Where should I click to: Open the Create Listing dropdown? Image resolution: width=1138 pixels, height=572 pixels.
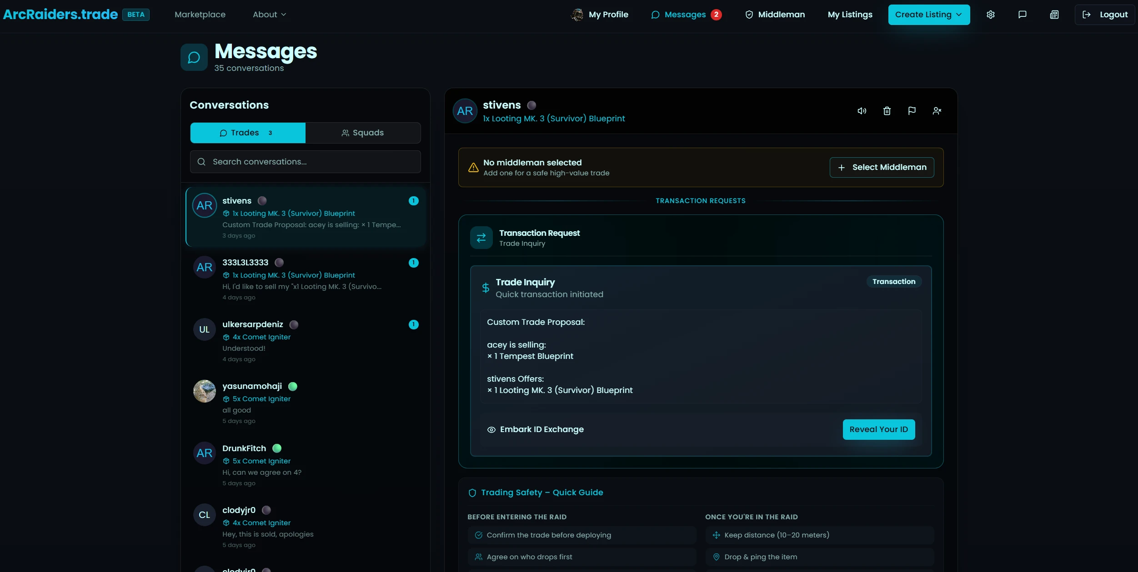[928, 15]
